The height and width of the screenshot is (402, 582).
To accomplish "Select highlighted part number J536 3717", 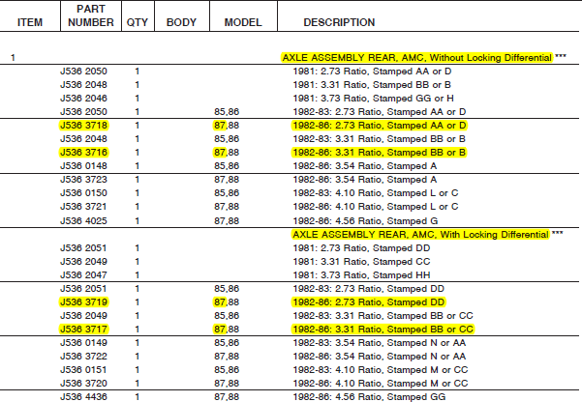I will pos(83,329).
